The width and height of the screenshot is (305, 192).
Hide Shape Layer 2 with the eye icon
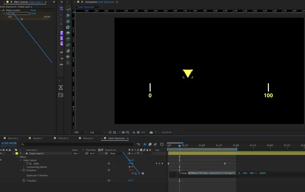click(x=1, y=153)
